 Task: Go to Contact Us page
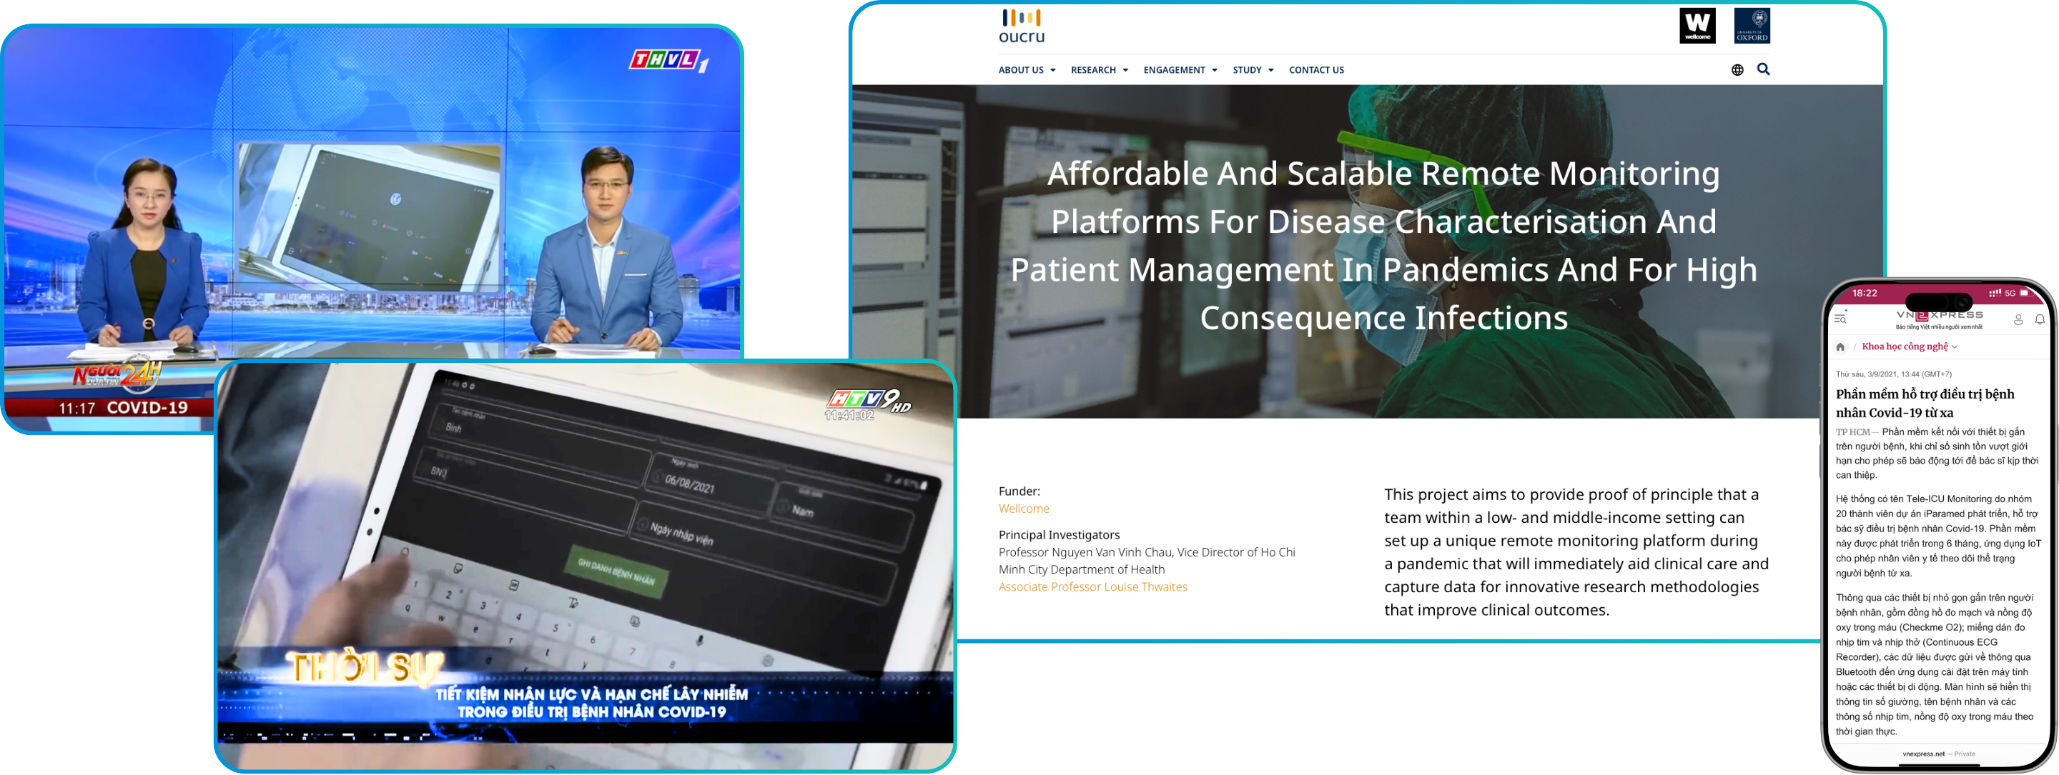(1315, 70)
